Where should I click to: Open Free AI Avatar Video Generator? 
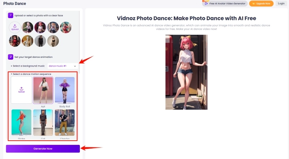225,4
